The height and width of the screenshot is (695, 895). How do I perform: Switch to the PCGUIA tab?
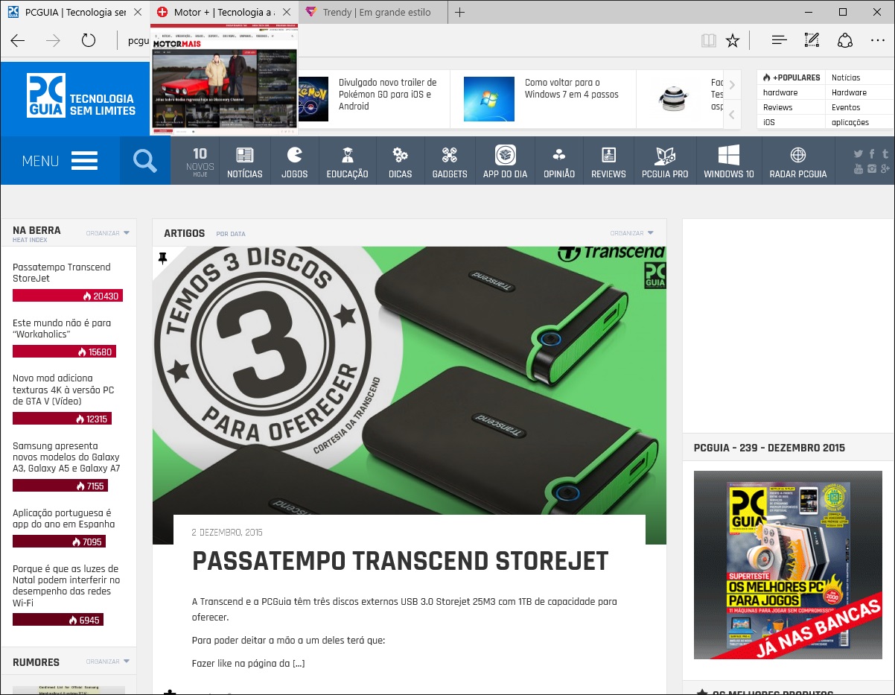(x=75, y=12)
